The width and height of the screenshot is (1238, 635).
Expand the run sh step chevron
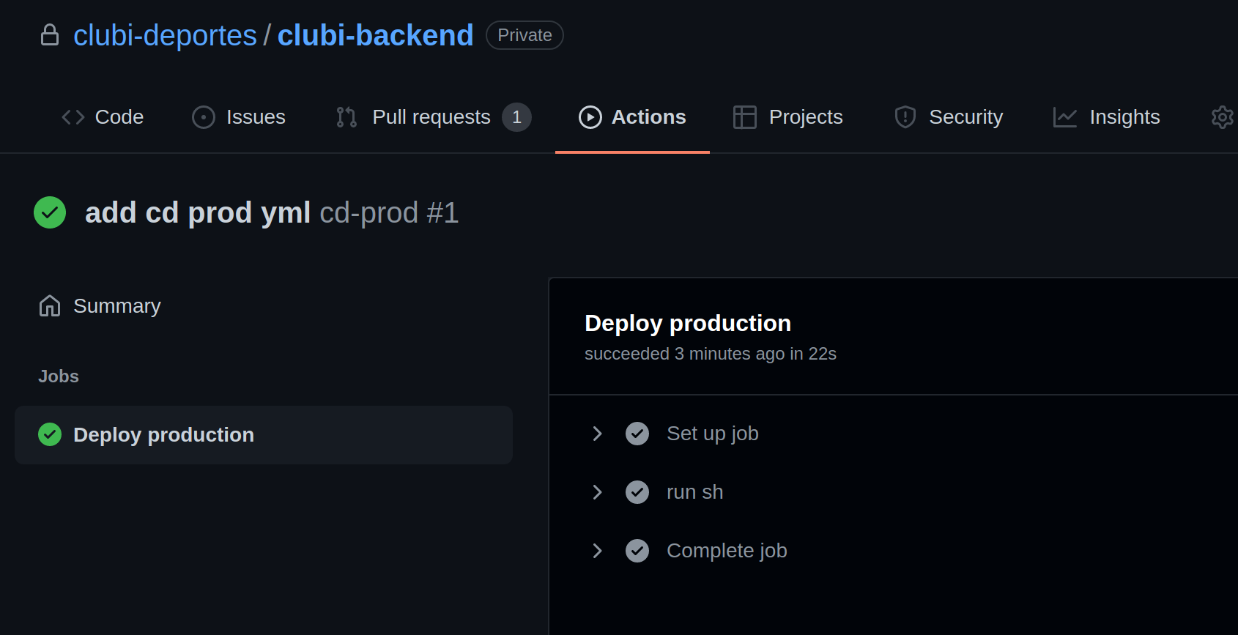(x=597, y=492)
